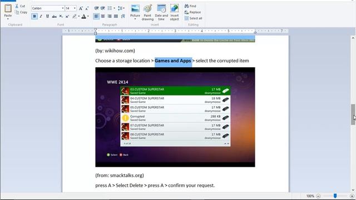Viewport: 356px width, 200px height.
Task: Toggle Strikethrough formatting
Action: (x=54, y=16)
